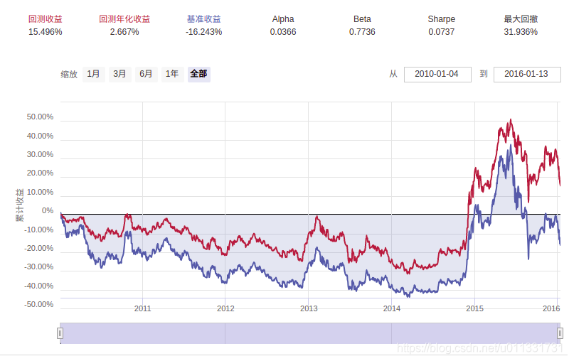Click the end date field 2016-01-13
The width and height of the screenshot is (569, 361).
coord(527,75)
